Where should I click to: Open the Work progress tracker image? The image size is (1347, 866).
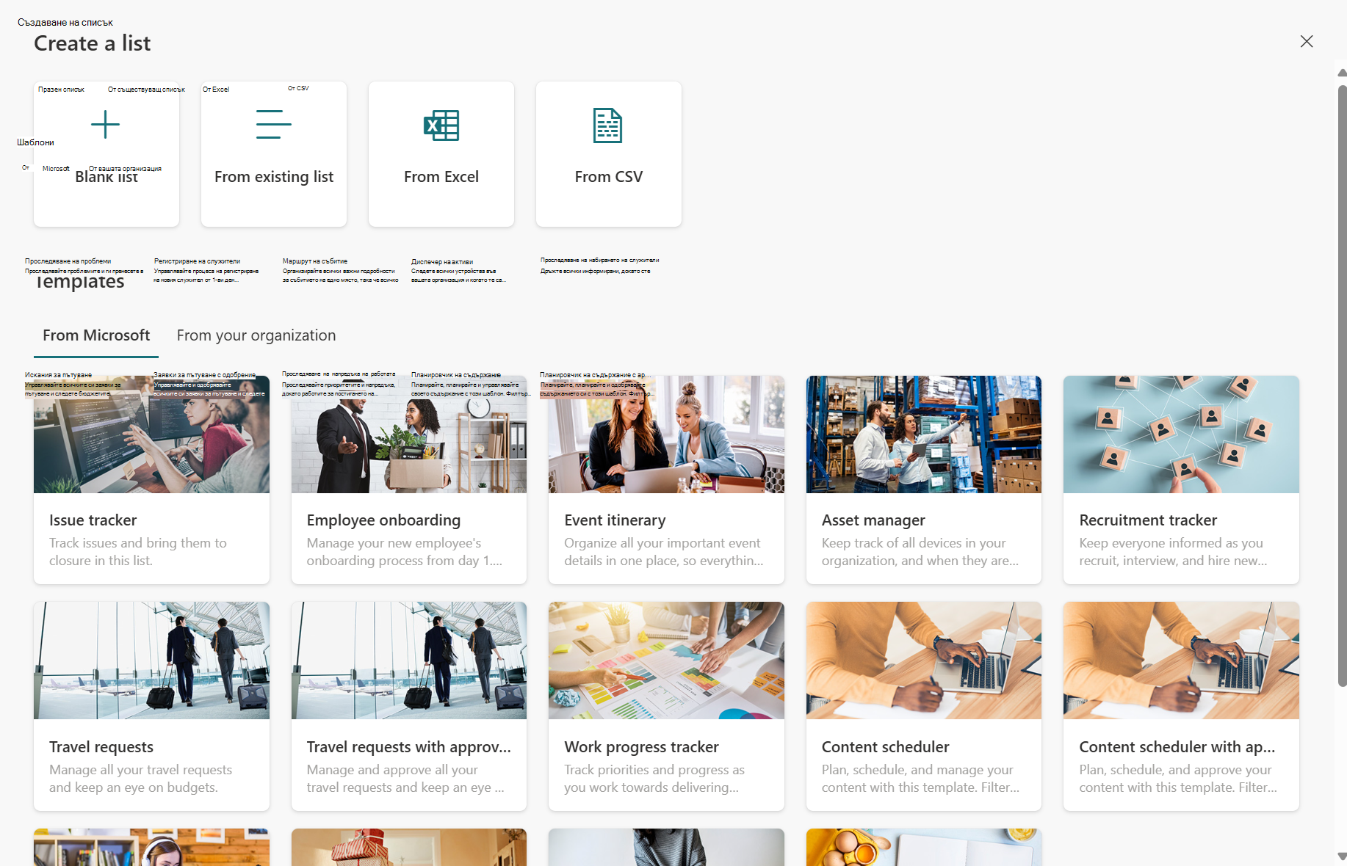[x=666, y=661]
